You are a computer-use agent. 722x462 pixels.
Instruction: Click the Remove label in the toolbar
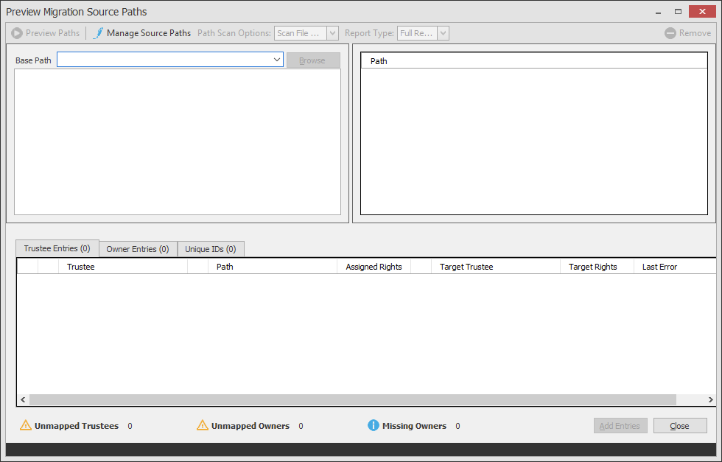click(695, 33)
